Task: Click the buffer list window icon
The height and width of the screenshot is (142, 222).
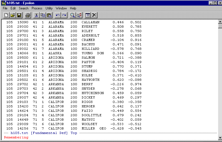Action: [x=88, y=15]
